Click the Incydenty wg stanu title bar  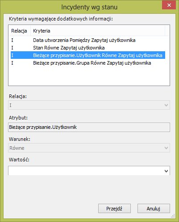(89, 7)
